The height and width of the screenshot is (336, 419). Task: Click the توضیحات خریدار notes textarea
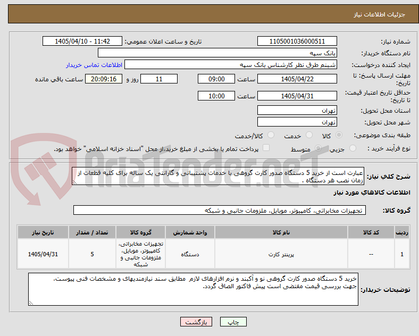[193, 289]
